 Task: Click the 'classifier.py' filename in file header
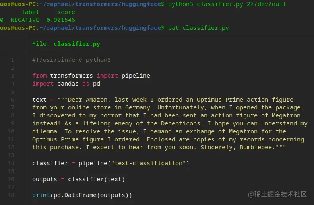pos(77,44)
